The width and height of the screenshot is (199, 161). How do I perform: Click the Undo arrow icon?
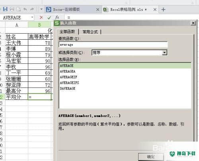point(25,9)
